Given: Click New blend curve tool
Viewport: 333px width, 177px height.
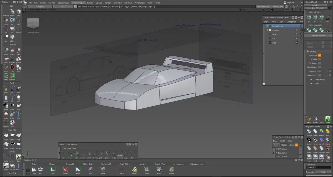Looking at the screenshot, I should coord(64,155).
